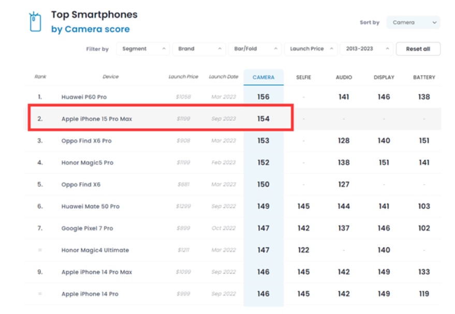Click the Launch Date column header

(x=224, y=77)
